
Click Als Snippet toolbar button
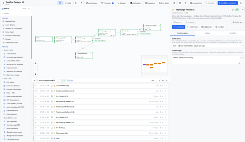136,3
